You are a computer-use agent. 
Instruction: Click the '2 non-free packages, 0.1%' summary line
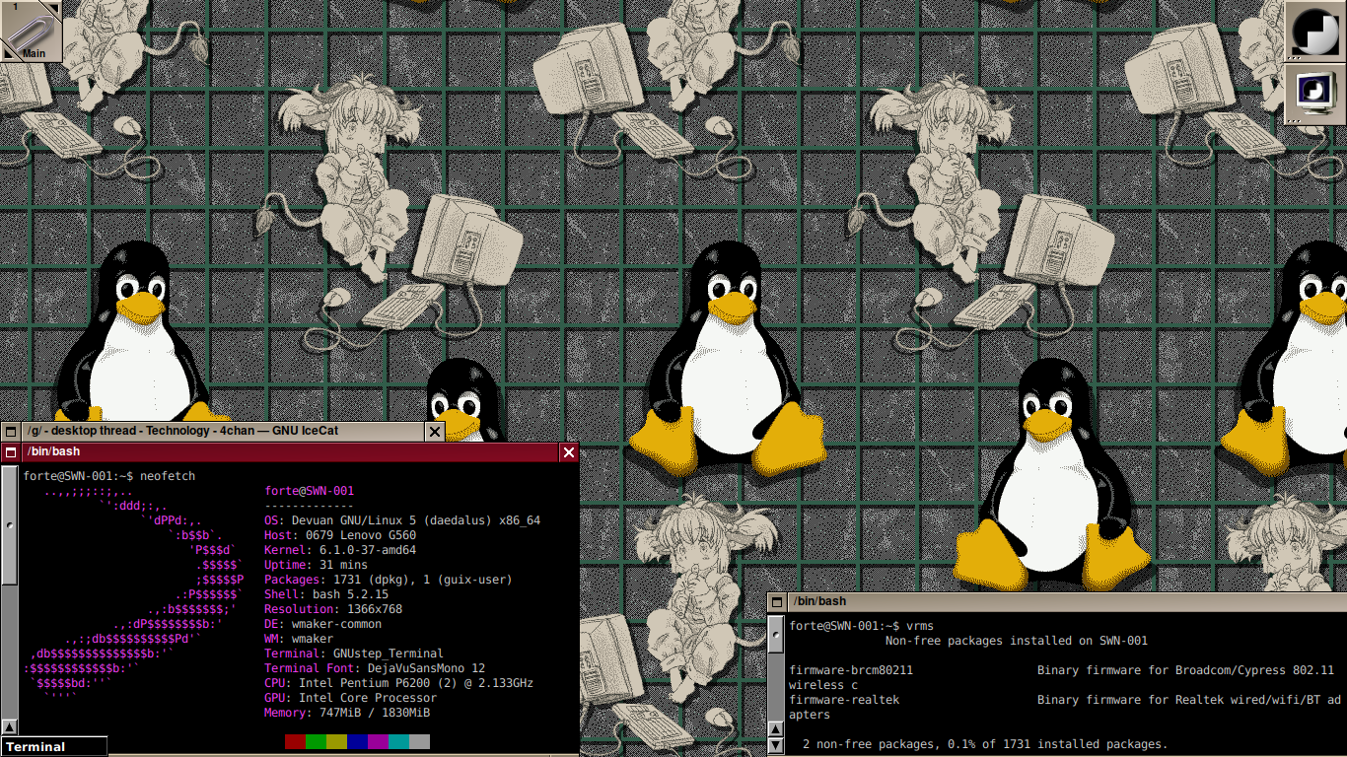click(x=985, y=744)
